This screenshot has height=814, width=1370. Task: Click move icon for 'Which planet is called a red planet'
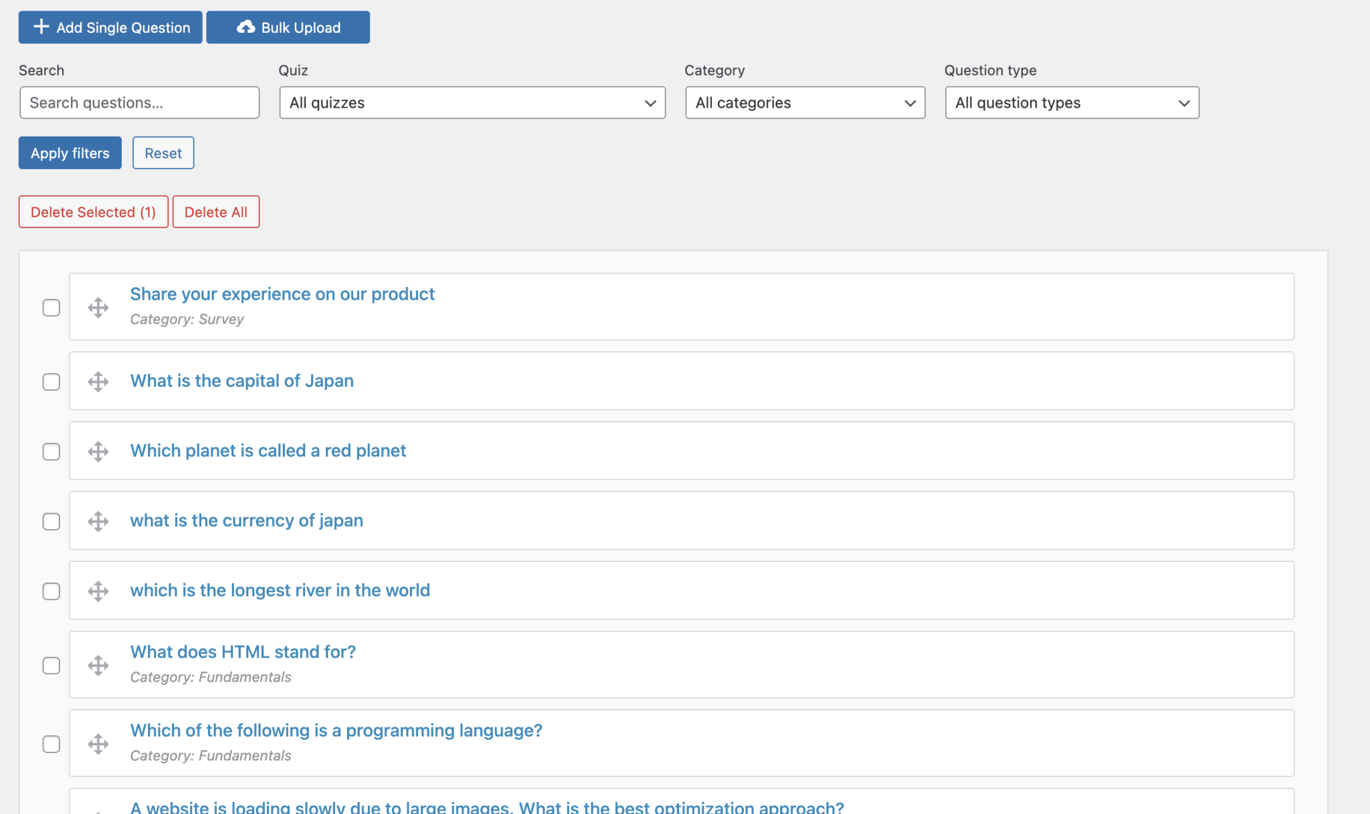pos(98,451)
